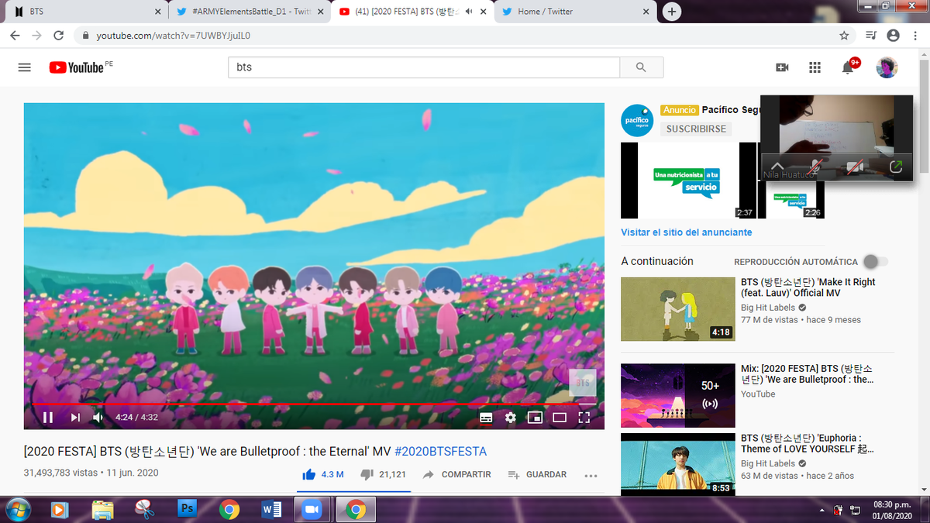The width and height of the screenshot is (930, 523).
Task: Go back in the browser
Action: tap(15, 36)
